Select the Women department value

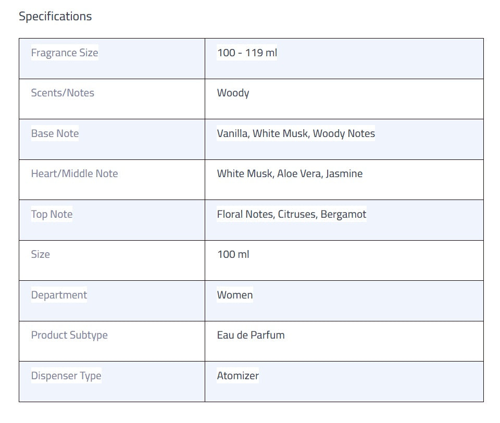tap(235, 295)
